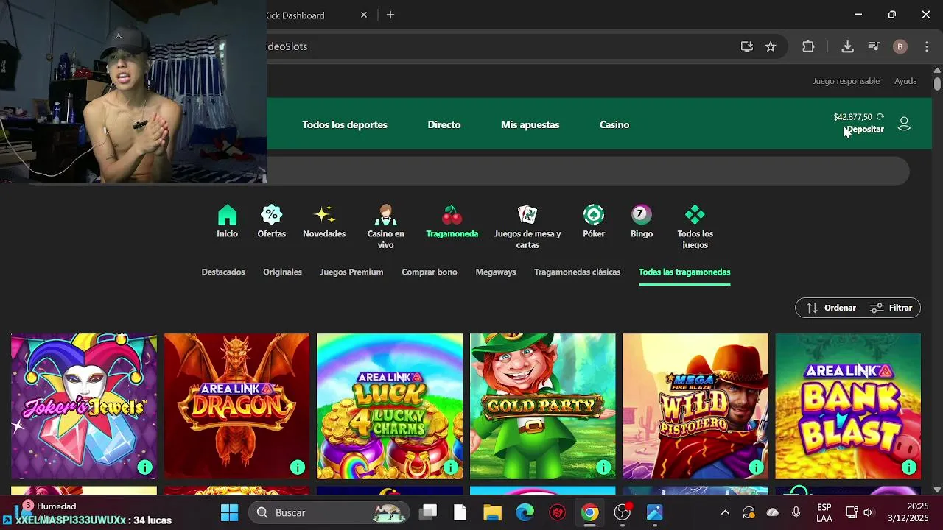Open the Ordenar sort dropdown
The width and height of the screenshot is (943, 530).
point(831,308)
